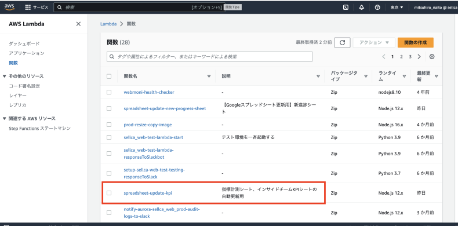Open the mitsuhiro_naito account menu
Viewport: 458px width, 226px height.
click(x=435, y=8)
